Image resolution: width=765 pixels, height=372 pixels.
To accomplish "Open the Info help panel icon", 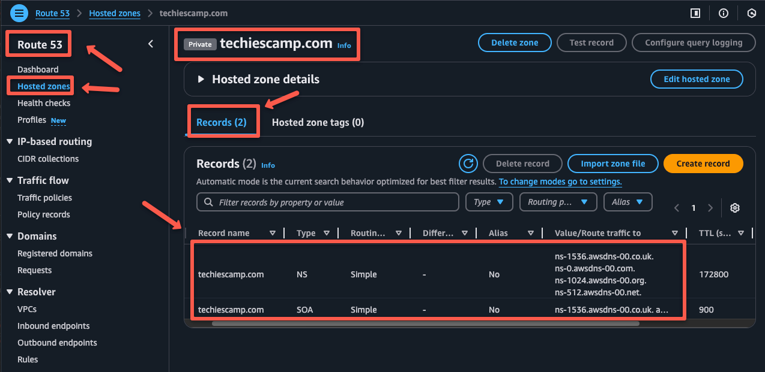I will tap(723, 13).
